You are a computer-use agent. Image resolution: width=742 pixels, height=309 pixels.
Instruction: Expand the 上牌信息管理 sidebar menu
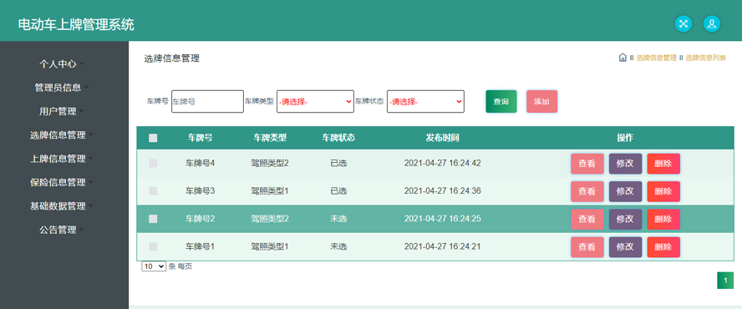click(62, 159)
